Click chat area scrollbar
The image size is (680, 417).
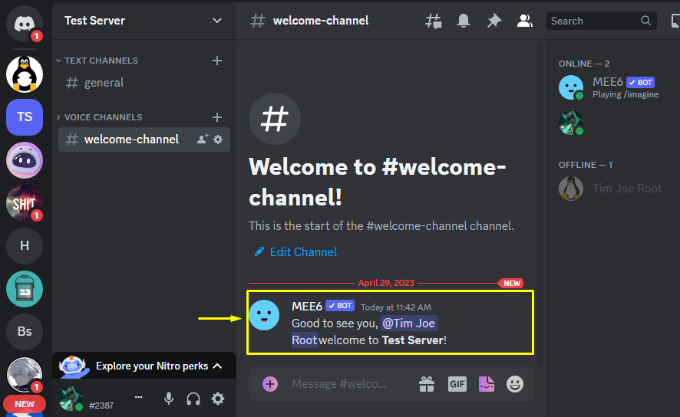tap(540, 202)
